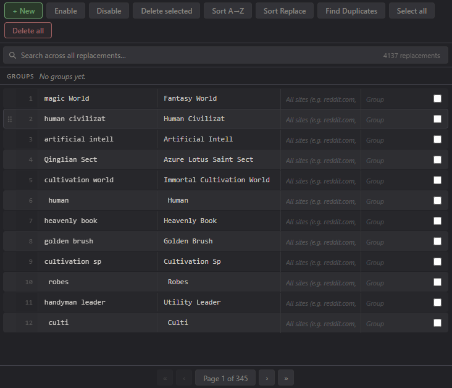Click the + New replacement button
452x388 pixels.
23,11
